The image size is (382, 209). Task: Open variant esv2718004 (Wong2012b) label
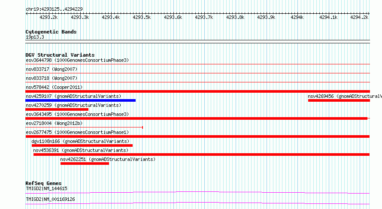click(x=54, y=123)
